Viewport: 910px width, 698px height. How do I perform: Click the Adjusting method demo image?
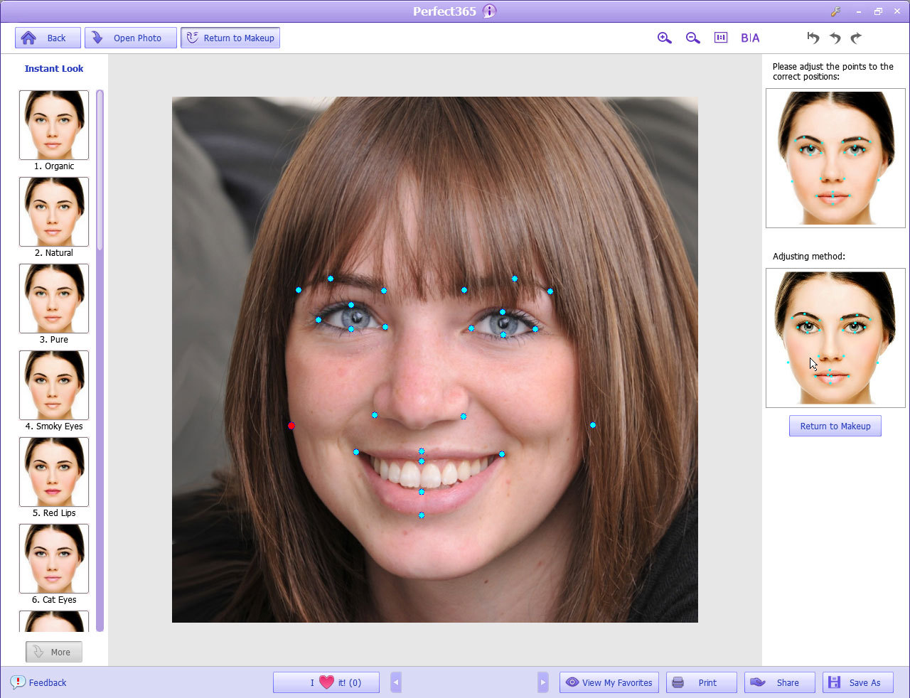tap(835, 338)
